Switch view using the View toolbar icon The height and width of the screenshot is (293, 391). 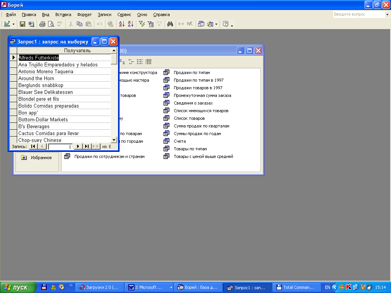click(x=7, y=24)
